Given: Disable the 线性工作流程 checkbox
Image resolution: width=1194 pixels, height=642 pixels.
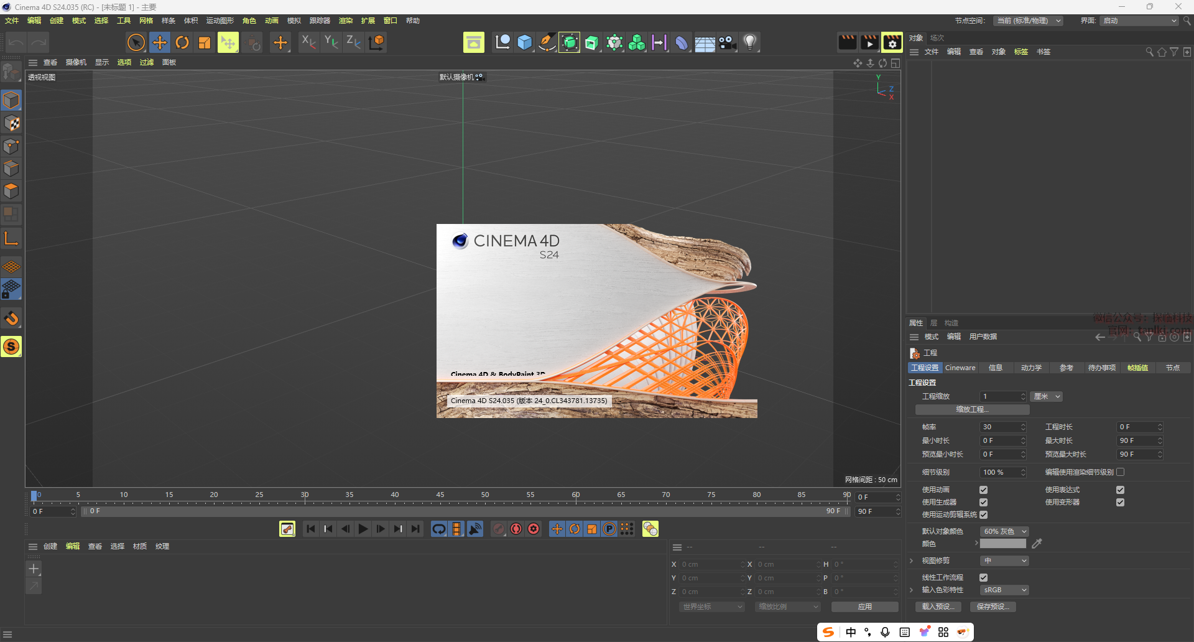Looking at the screenshot, I should coord(983,577).
